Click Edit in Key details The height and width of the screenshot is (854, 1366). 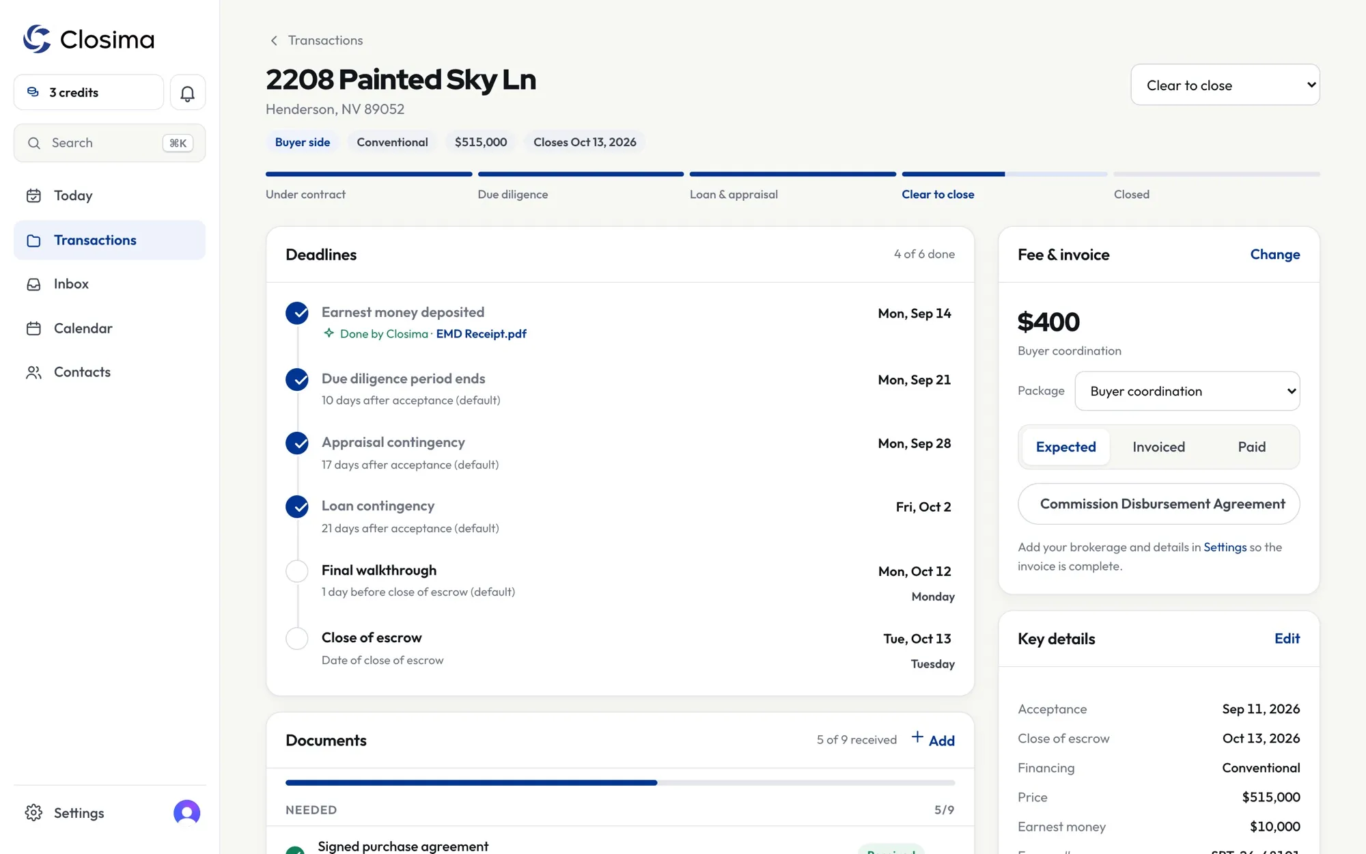(1287, 638)
